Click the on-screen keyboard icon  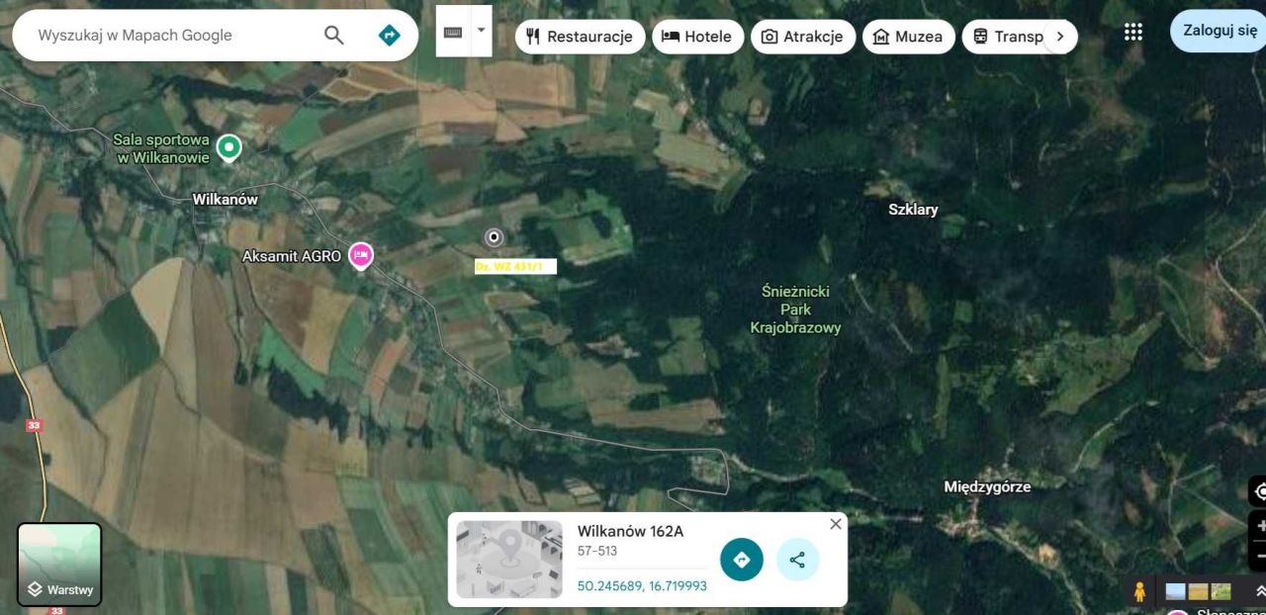click(452, 31)
